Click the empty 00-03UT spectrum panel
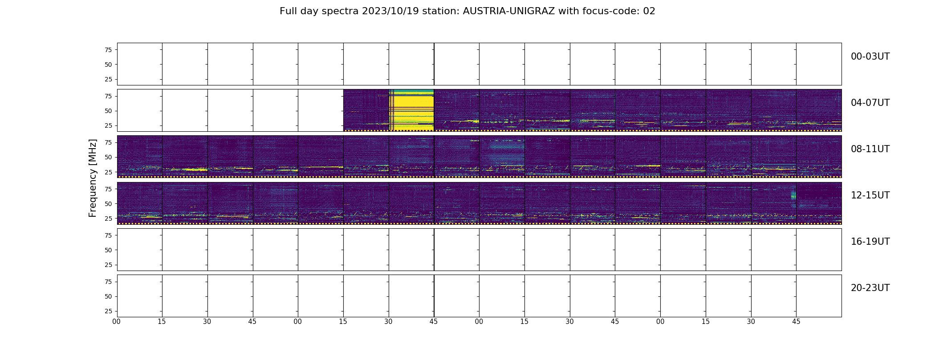The width and height of the screenshot is (935, 356). point(479,64)
